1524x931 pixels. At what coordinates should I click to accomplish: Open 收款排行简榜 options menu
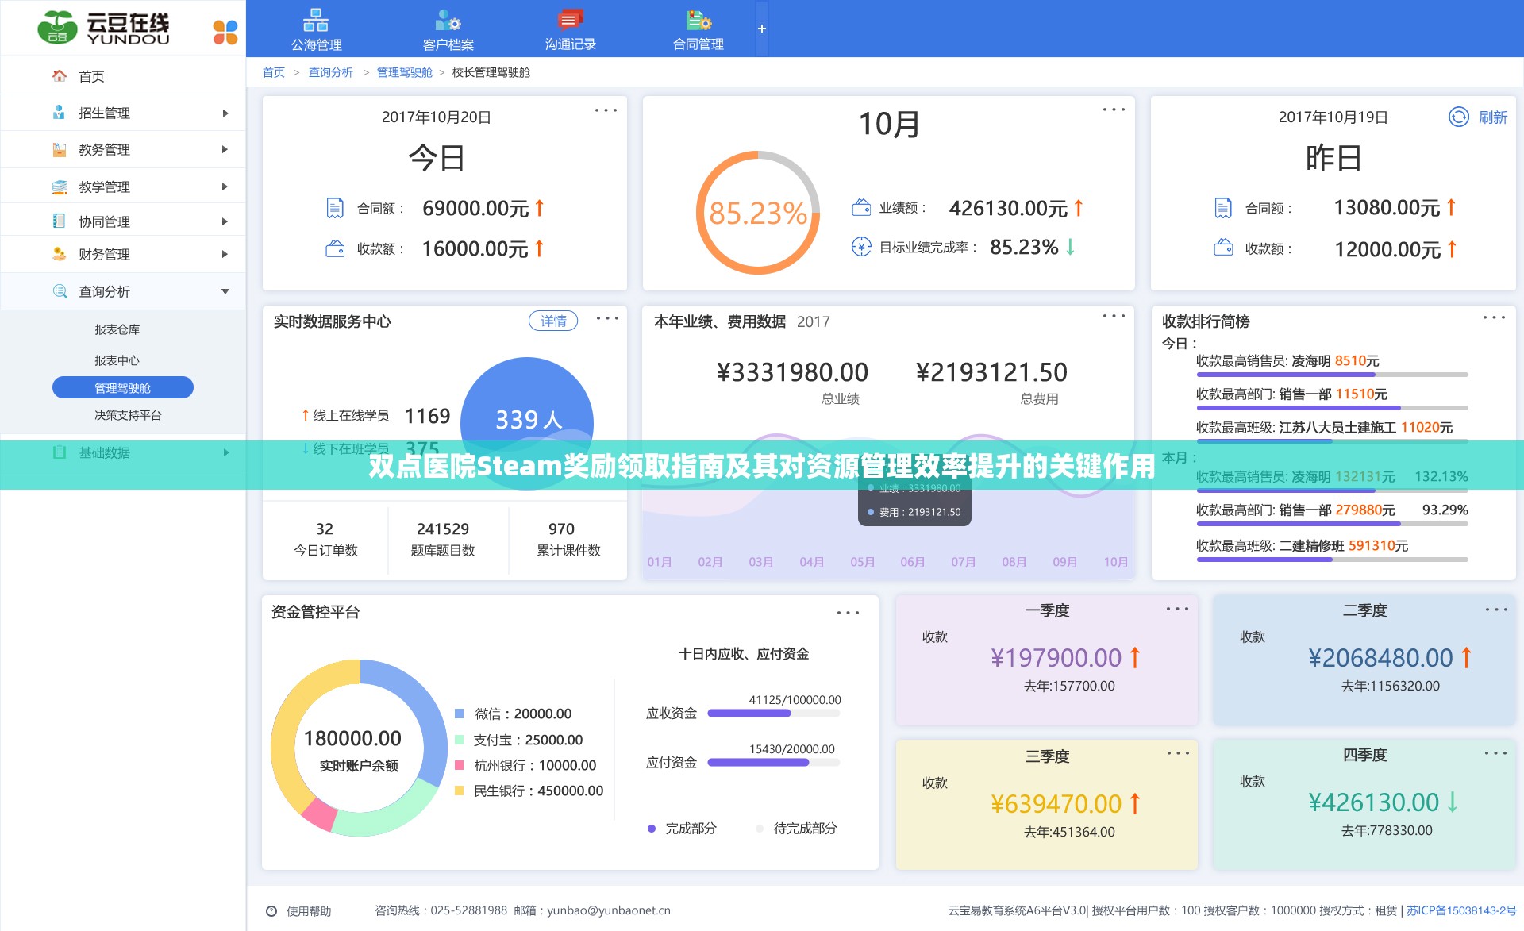(x=1494, y=317)
